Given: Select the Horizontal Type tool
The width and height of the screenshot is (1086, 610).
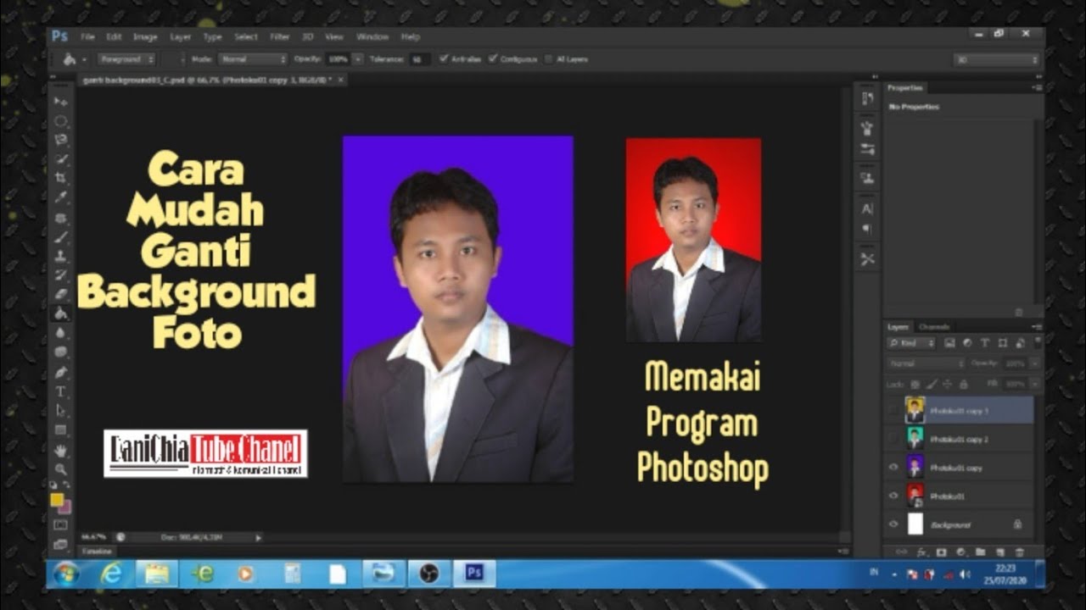Looking at the screenshot, I should pos(61,391).
